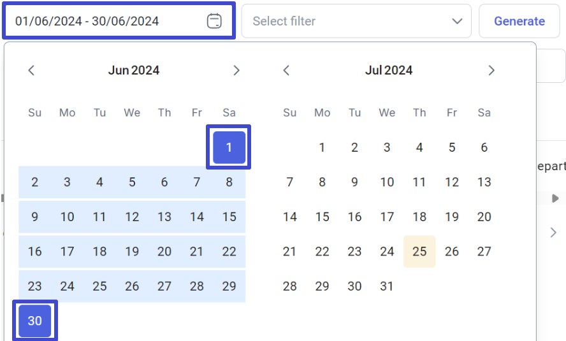This screenshot has width=566, height=341.
Task: Select July 31 in the calendar
Action: (x=387, y=286)
